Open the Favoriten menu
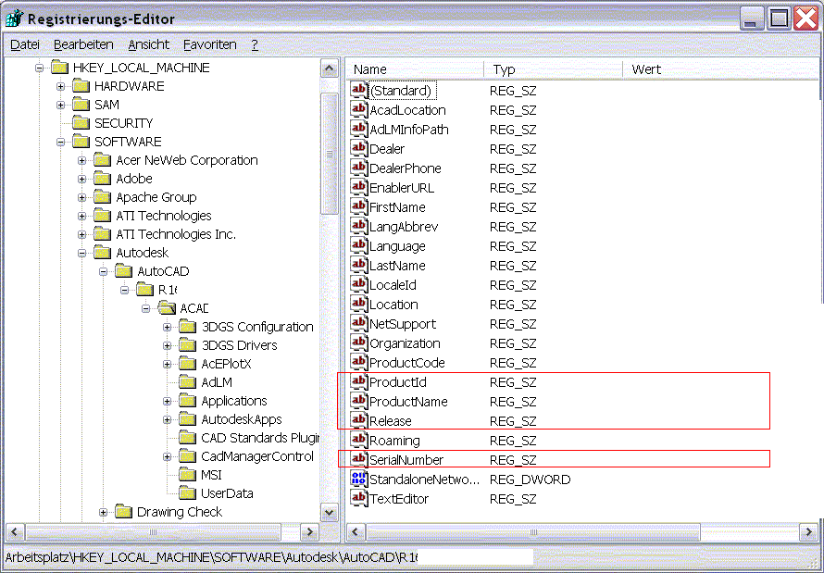 coord(209,44)
